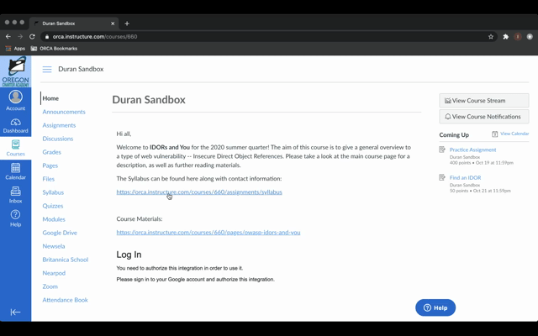538x336 pixels.
Task: Select the Duran Sandbox browser tab
Action: pyautogui.click(x=74, y=24)
